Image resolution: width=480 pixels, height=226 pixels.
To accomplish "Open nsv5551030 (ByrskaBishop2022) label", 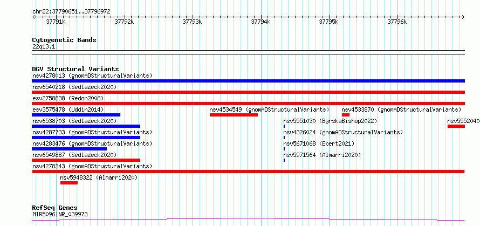I will pos(330,121).
